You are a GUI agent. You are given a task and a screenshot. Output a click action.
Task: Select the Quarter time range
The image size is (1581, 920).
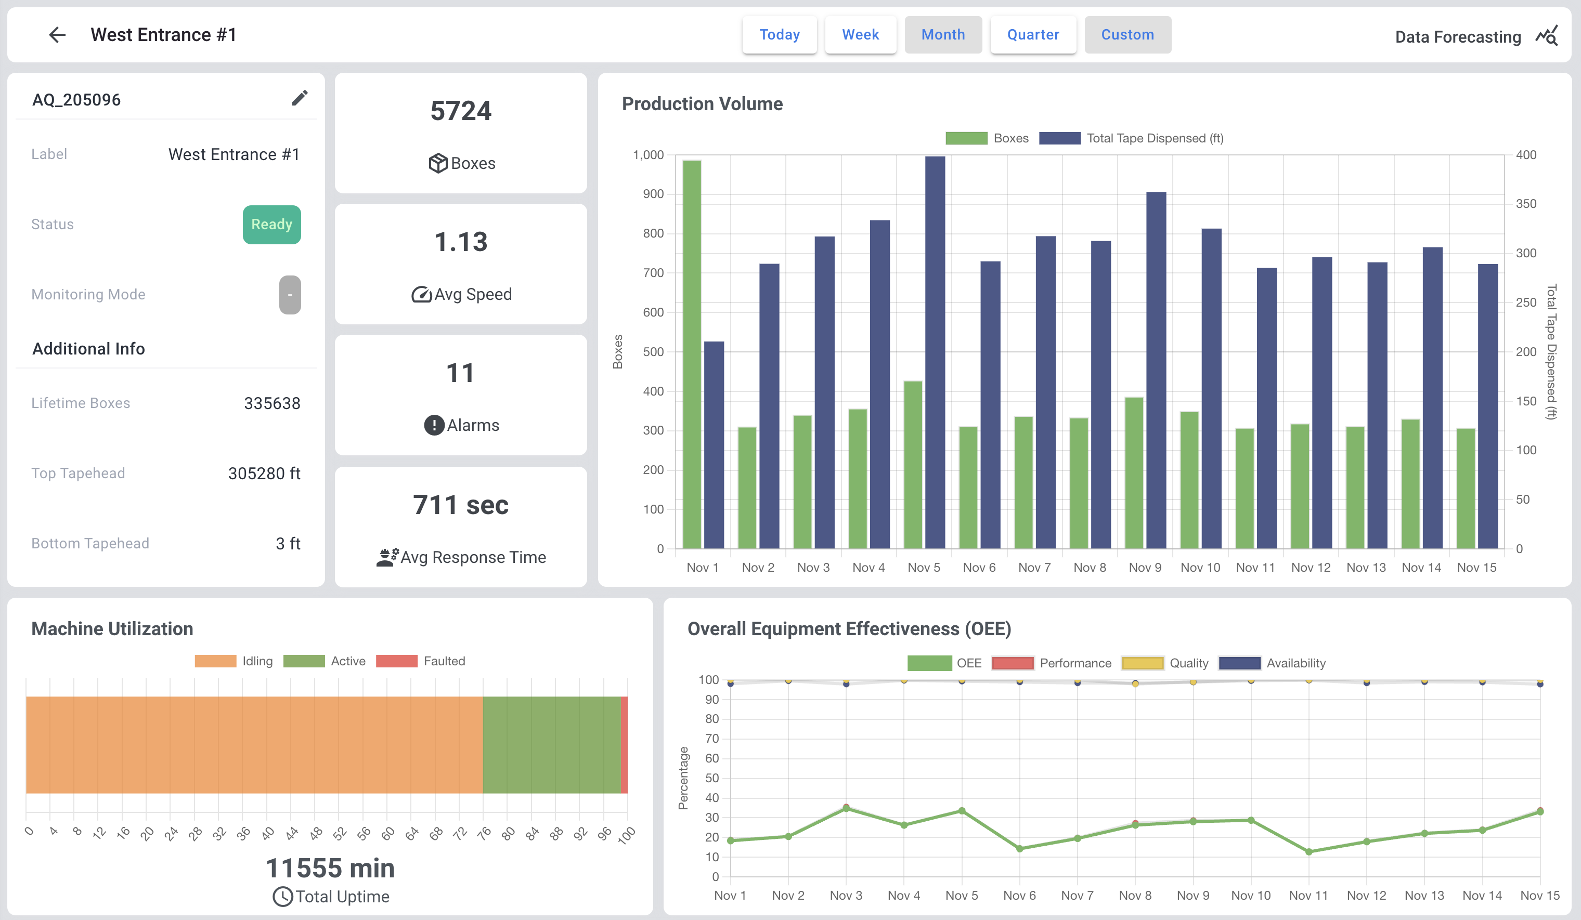pyautogui.click(x=1033, y=34)
